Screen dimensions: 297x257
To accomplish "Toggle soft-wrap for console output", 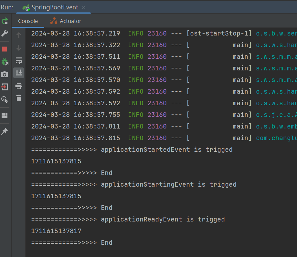I will click(x=19, y=61).
